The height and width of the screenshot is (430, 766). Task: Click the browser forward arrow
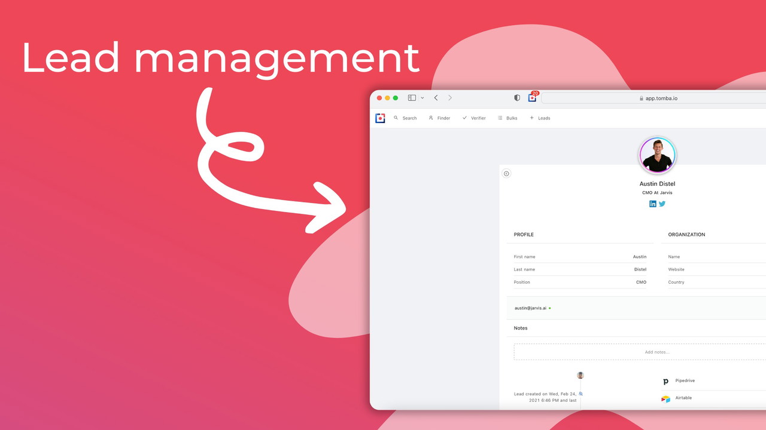pyautogui.click(x=450, y=98)
